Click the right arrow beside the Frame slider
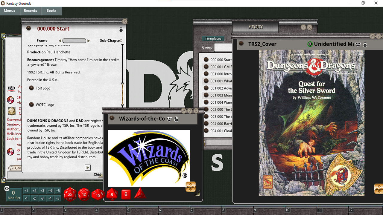383x215 pixels. pos(89,41)
